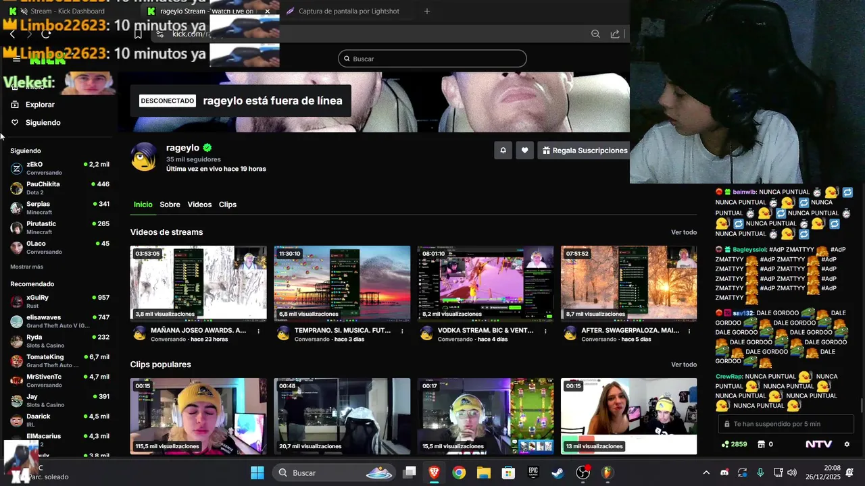Open options menu for MAÑANA JOSEO AWARDS video
Viewport: 865px width, 486px height.
[259, 331]
